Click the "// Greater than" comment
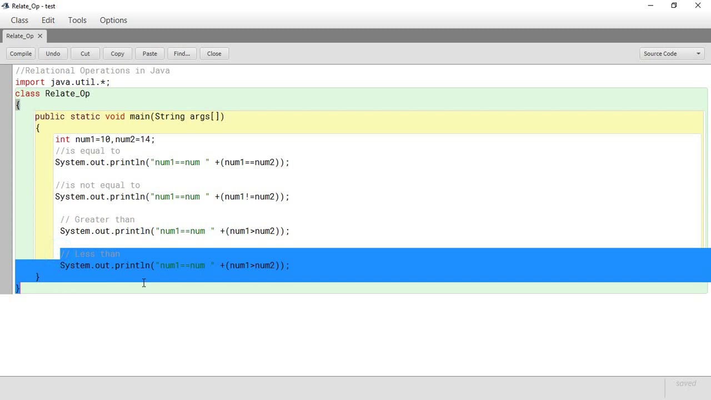This screenshot has width=711, height=400. click(x=97, y=219)
